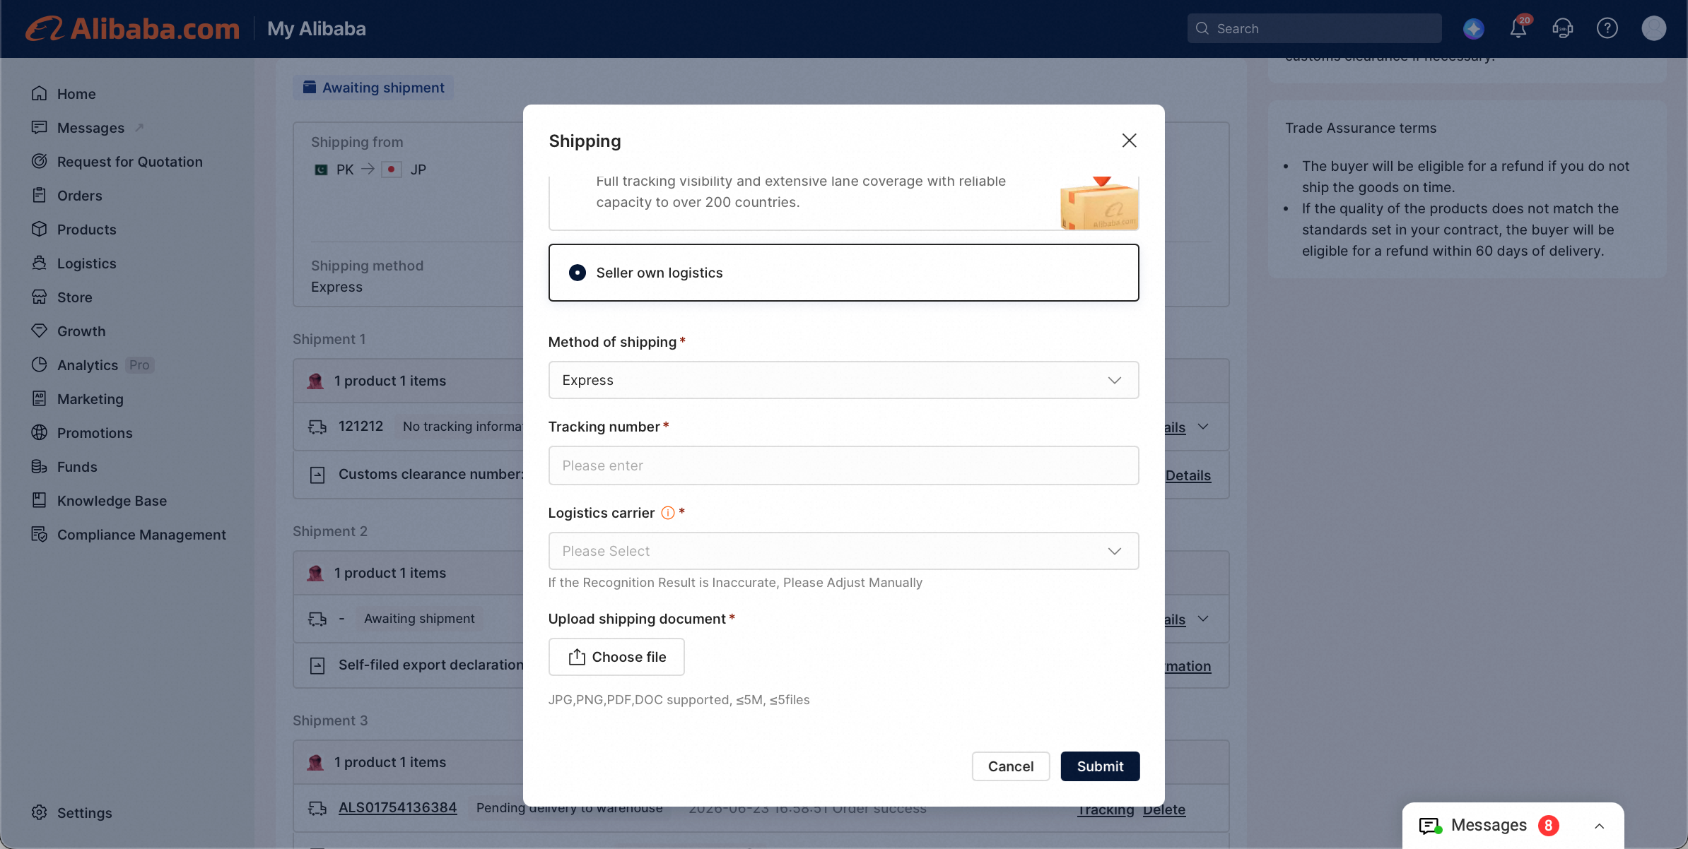The image size is (1688, 849).
Task: Open the notifications bell icon
Action: (x=1518, y=28)
